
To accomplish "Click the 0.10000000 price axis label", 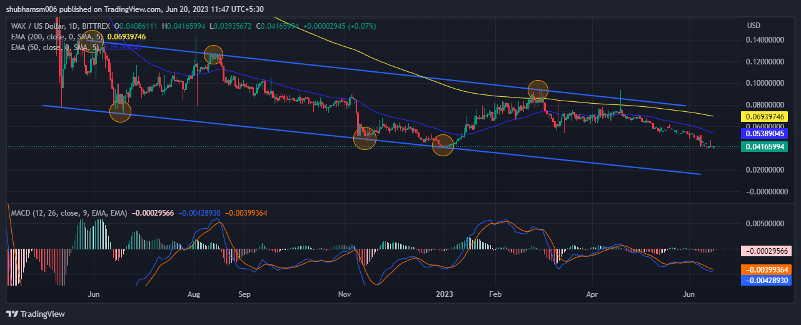I will click(766, 83).
